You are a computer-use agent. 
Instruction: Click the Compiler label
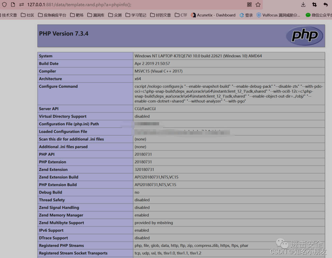(x=47, y=71)
